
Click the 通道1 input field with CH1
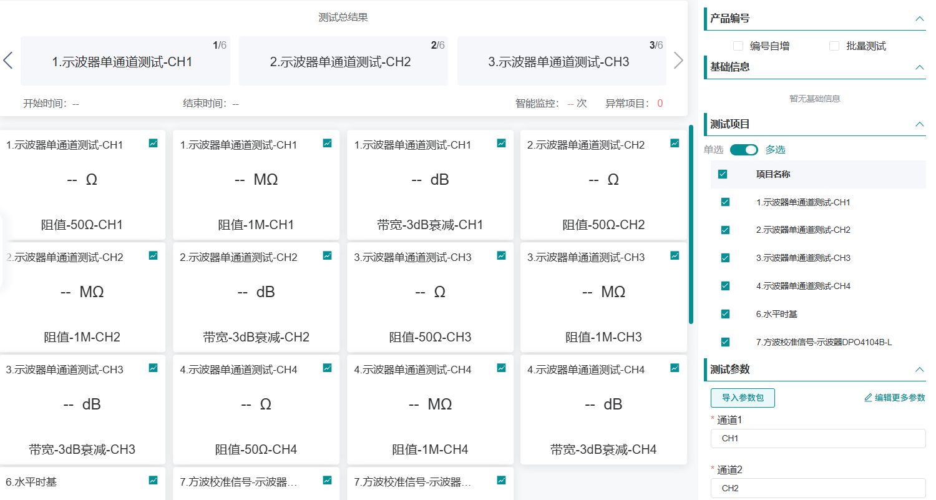pyautogui.click(x=818, y=438)
